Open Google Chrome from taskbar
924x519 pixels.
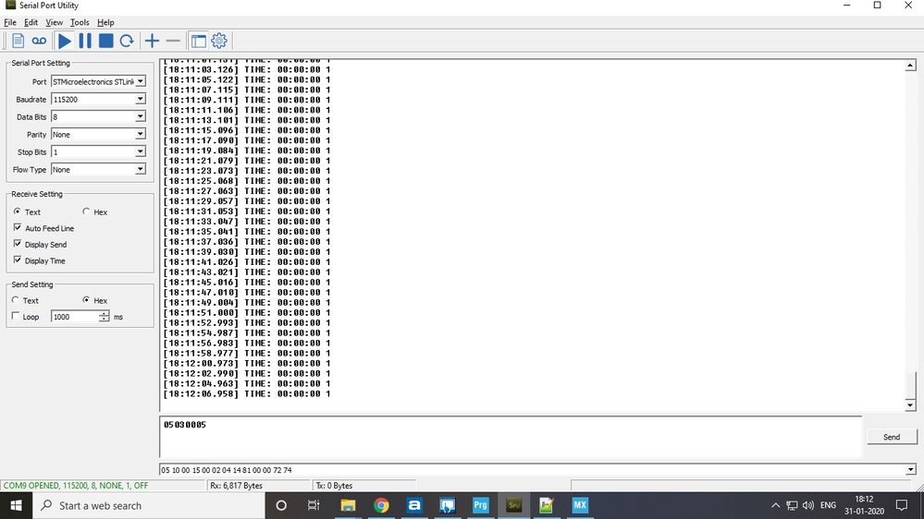click(x=381, y=505)
